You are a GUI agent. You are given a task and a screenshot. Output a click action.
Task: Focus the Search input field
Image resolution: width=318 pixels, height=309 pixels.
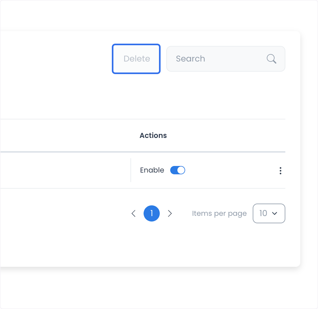(x=226, y=59)
